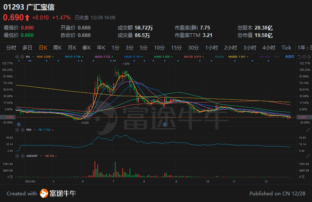Viewport: 312px width, 202px height.
Task: Click the E event marker near August
Action: [165, 125]
